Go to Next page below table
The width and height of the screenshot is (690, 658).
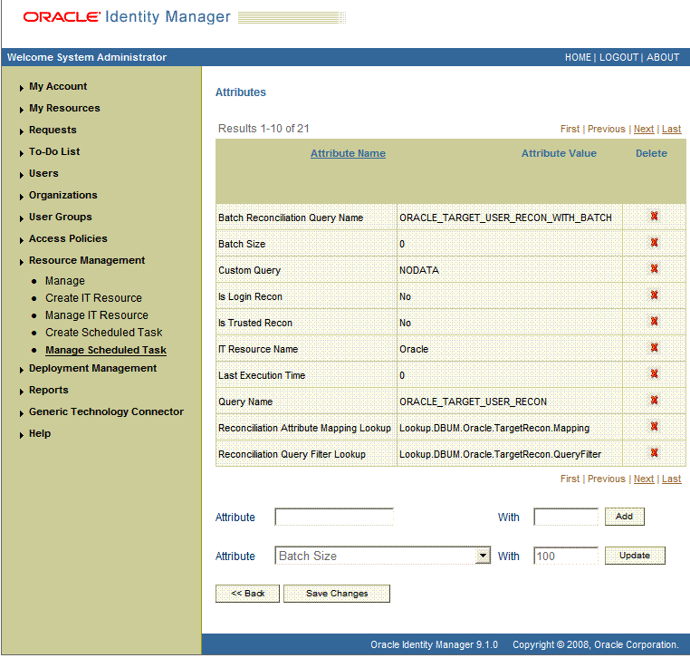(643, 479)
